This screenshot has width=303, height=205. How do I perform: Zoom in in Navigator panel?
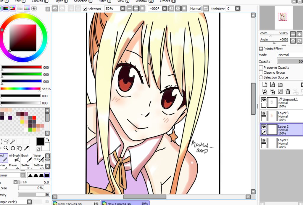[x=299, y=34]
